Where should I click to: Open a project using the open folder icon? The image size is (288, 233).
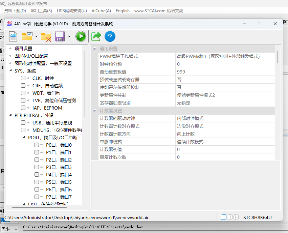pyautogui.click(x=27, y=36)
